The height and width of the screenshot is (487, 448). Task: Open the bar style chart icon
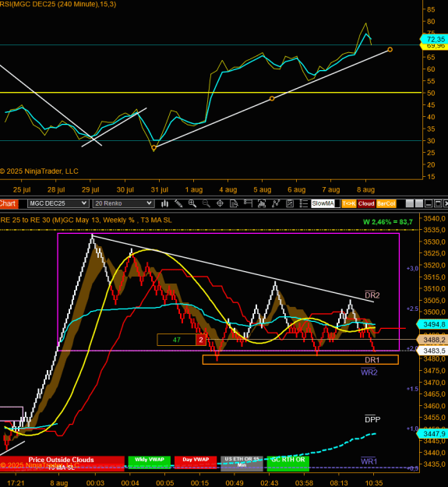click(x=165, y=203)
